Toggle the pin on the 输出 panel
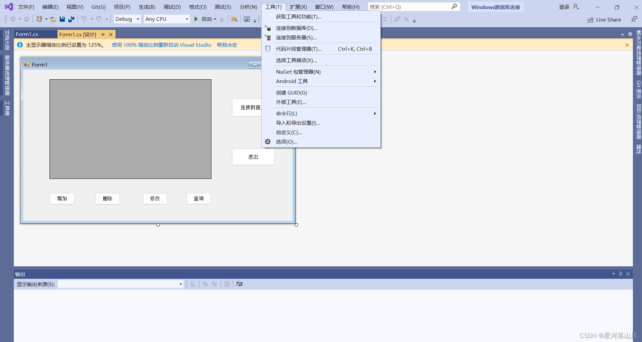The width and height of the screenshot is (642, 342). [x=620, y=274]
